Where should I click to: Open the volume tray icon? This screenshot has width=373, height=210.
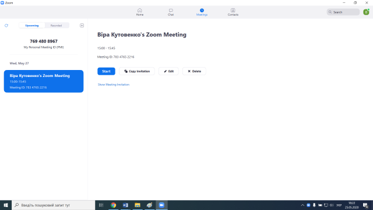click(x=332, y=205)
